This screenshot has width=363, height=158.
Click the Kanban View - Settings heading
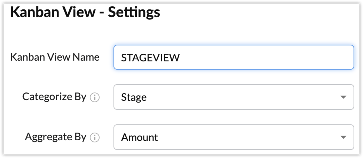click(85, 12)
